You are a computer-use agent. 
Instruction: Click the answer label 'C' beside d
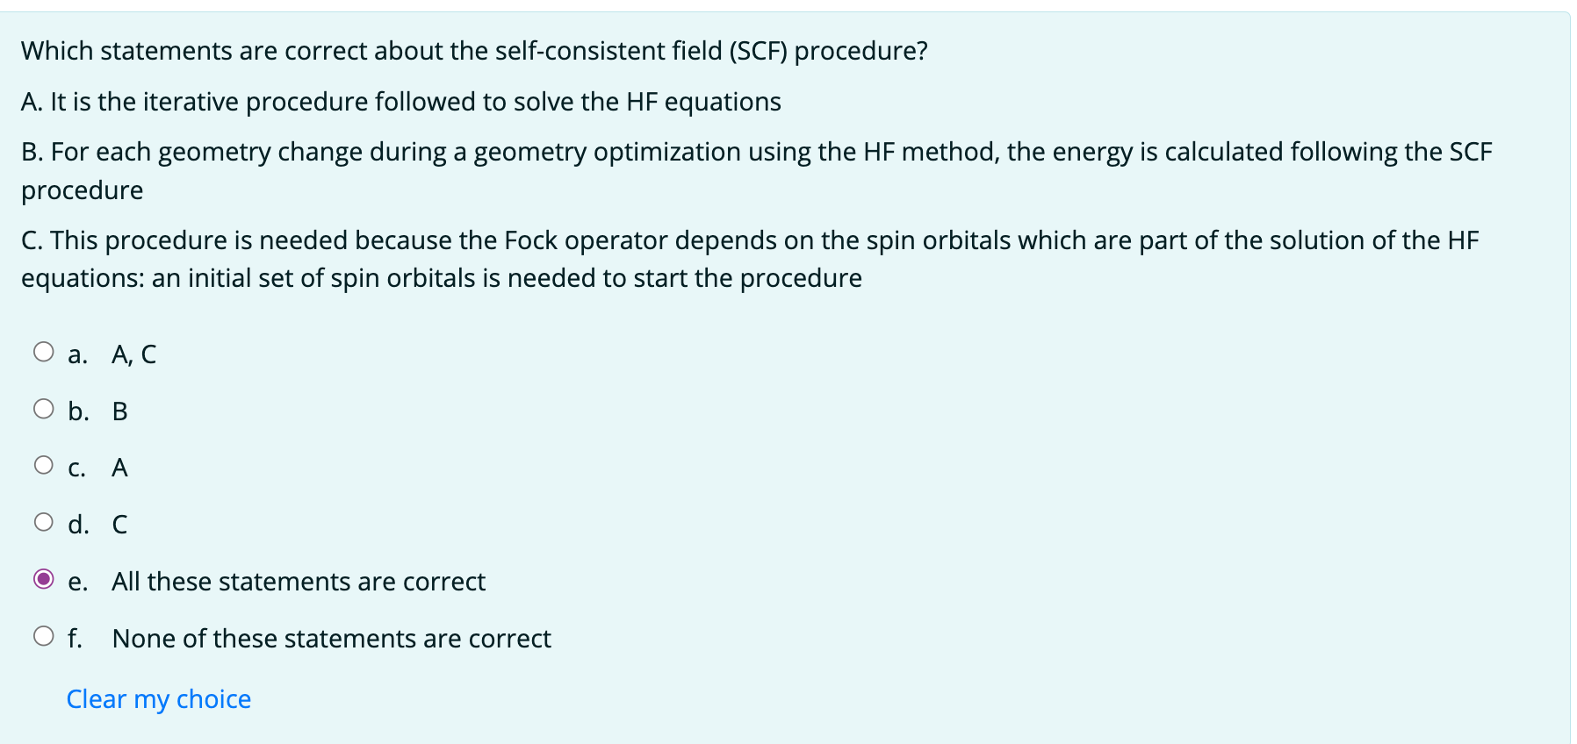pyautogui.click(x=119, y=525)
